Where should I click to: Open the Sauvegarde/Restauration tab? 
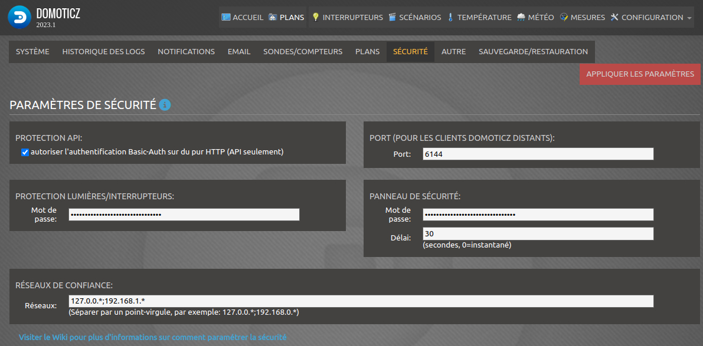pos(533,51)
